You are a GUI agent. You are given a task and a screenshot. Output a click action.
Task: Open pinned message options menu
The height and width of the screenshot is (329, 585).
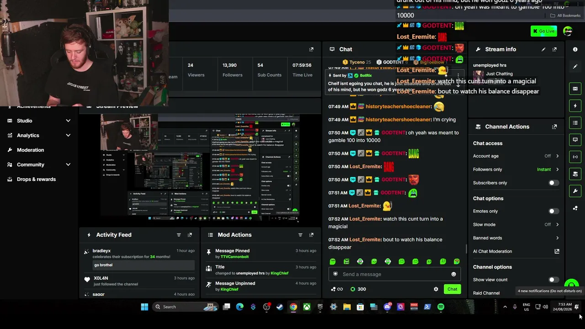point(458,75)
